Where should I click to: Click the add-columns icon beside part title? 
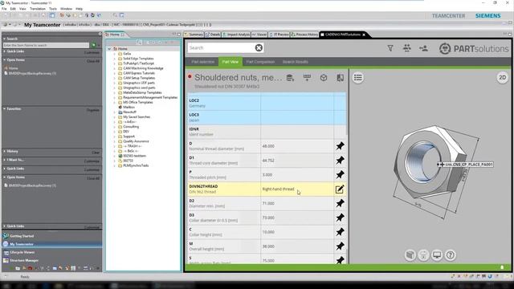tap(307, 78)
